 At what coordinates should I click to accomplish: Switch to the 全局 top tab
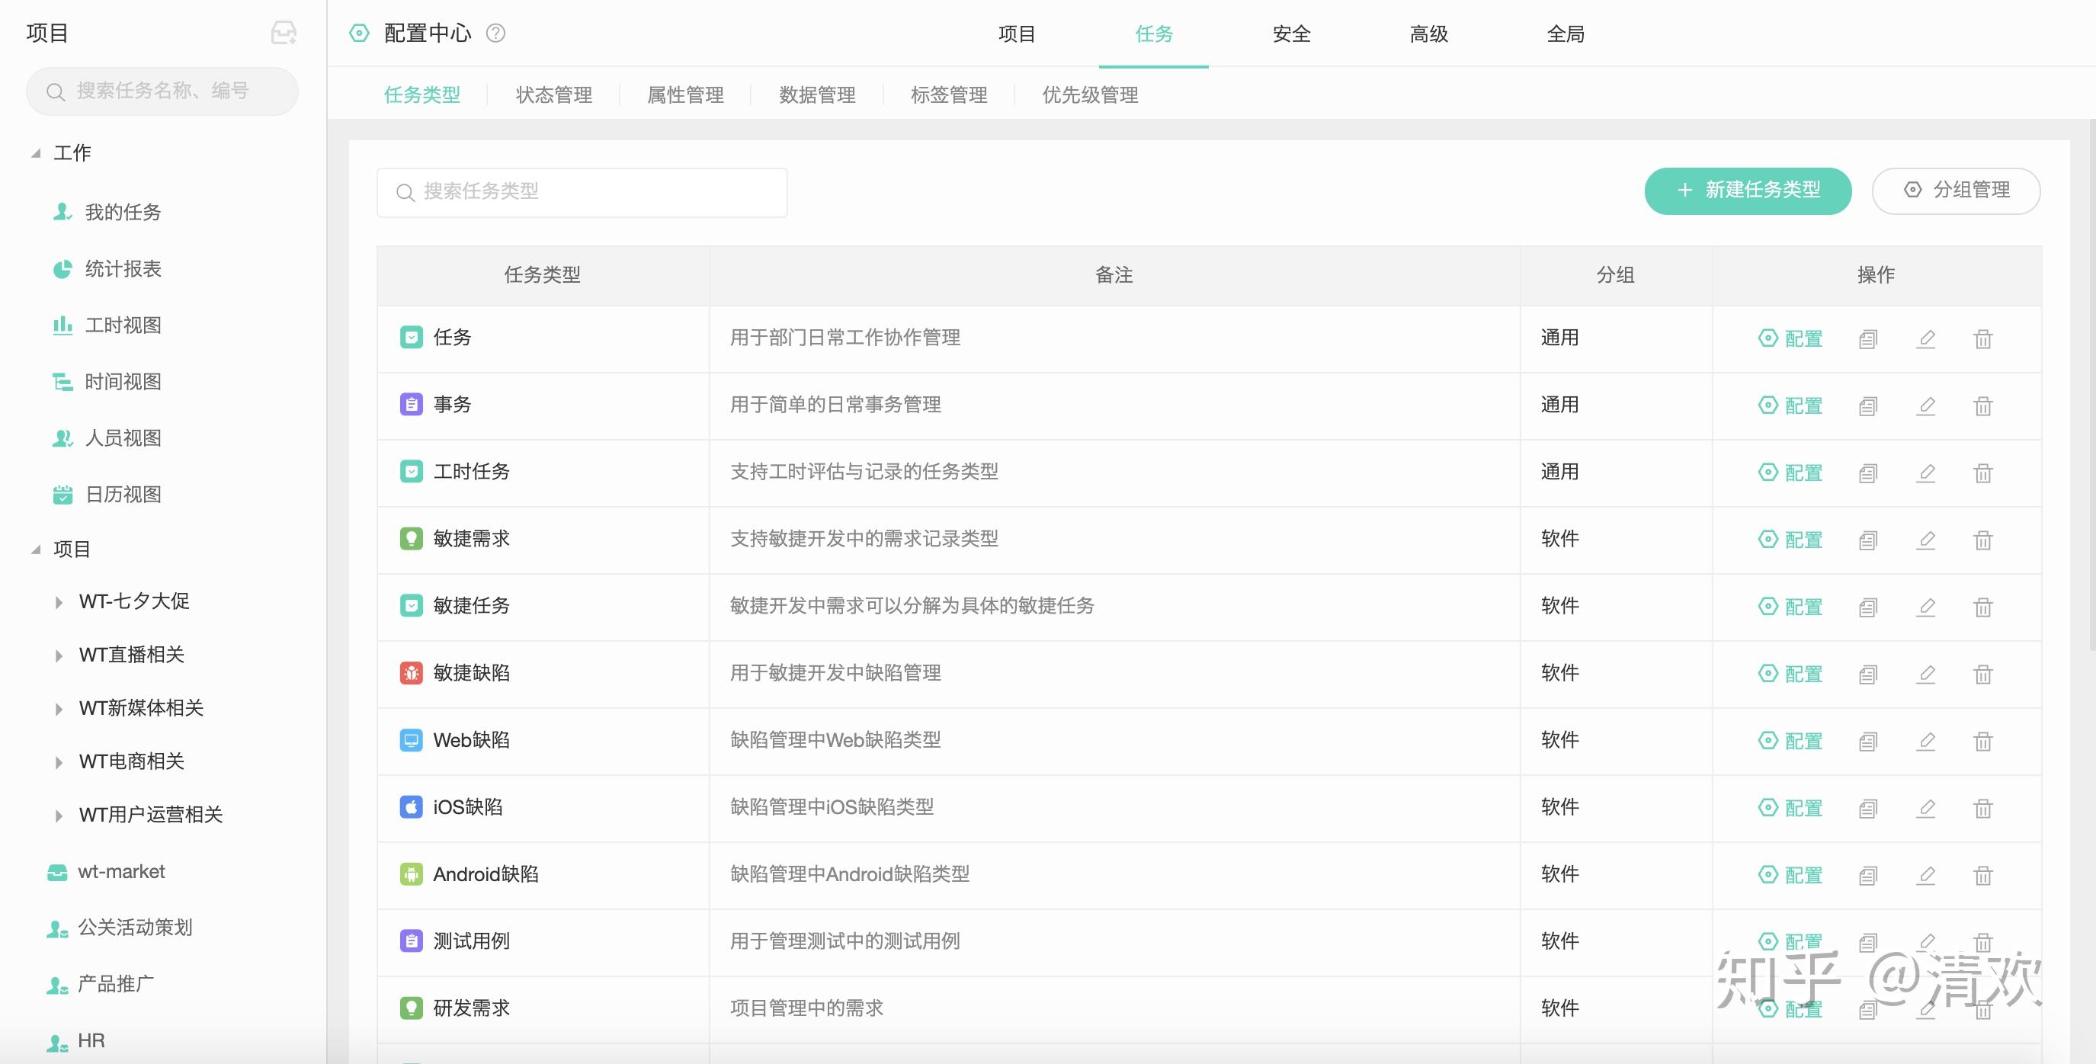click(1566, 34)
